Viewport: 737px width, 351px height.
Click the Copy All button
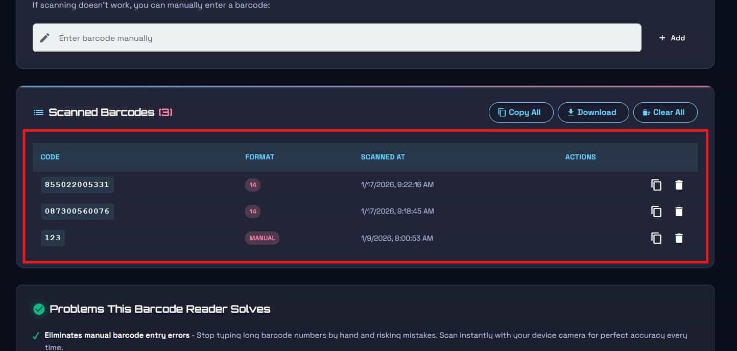521,112
